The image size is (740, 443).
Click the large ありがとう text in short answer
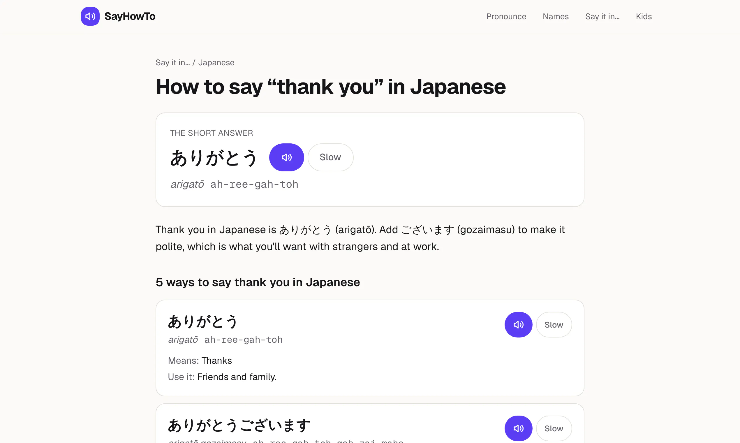(x=214, y=158)
